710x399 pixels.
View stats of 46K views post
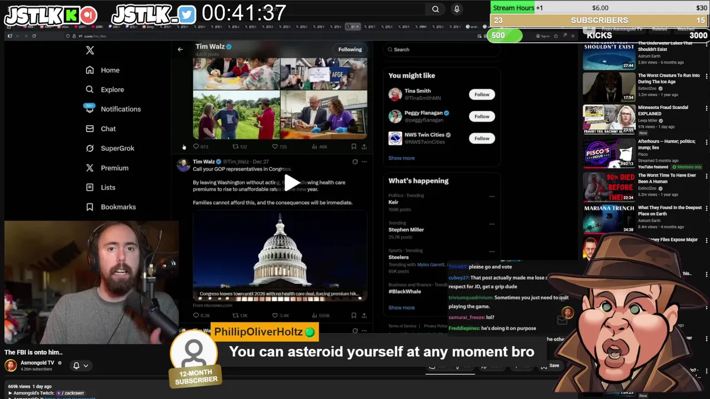[319, 147]
